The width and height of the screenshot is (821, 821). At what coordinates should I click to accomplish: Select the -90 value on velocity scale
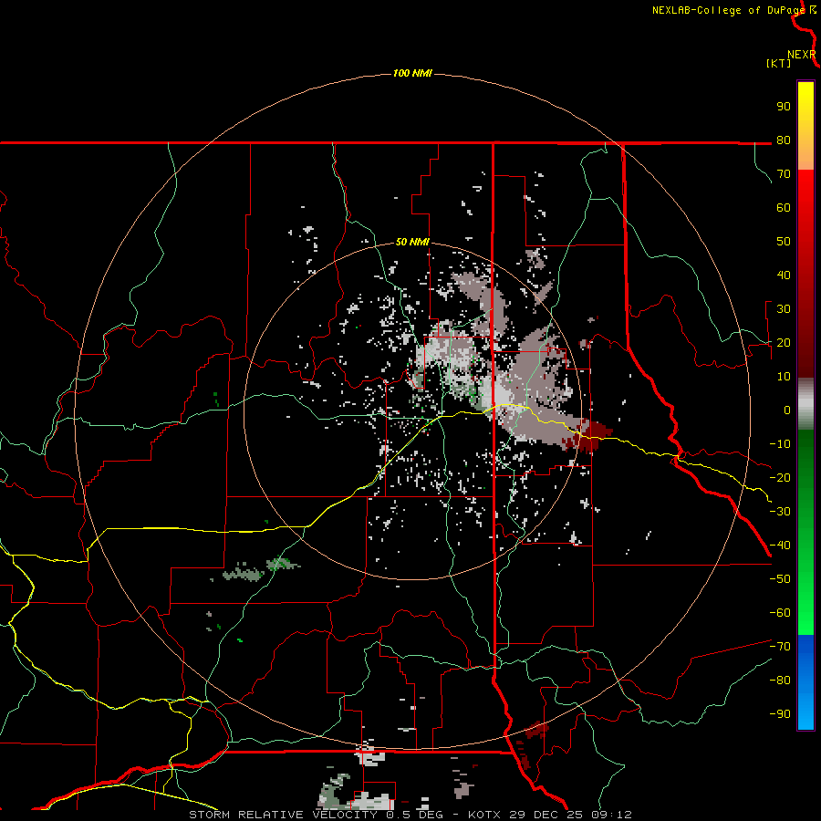(x=780, y=714)
